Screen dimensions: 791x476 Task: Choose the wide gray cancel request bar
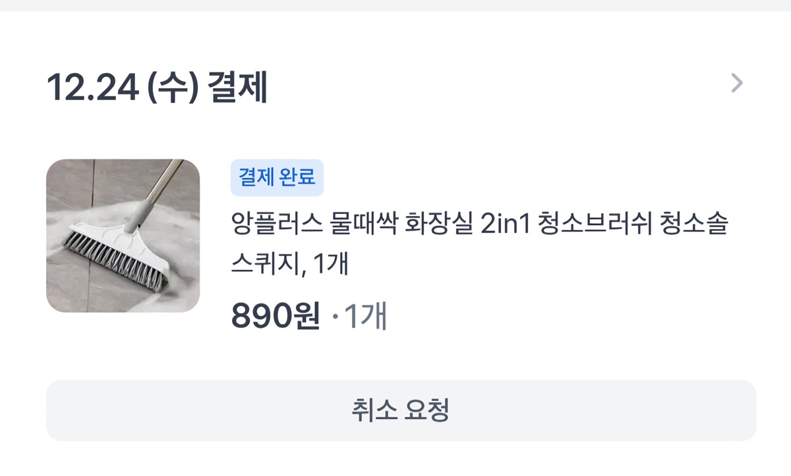(401, 410)
